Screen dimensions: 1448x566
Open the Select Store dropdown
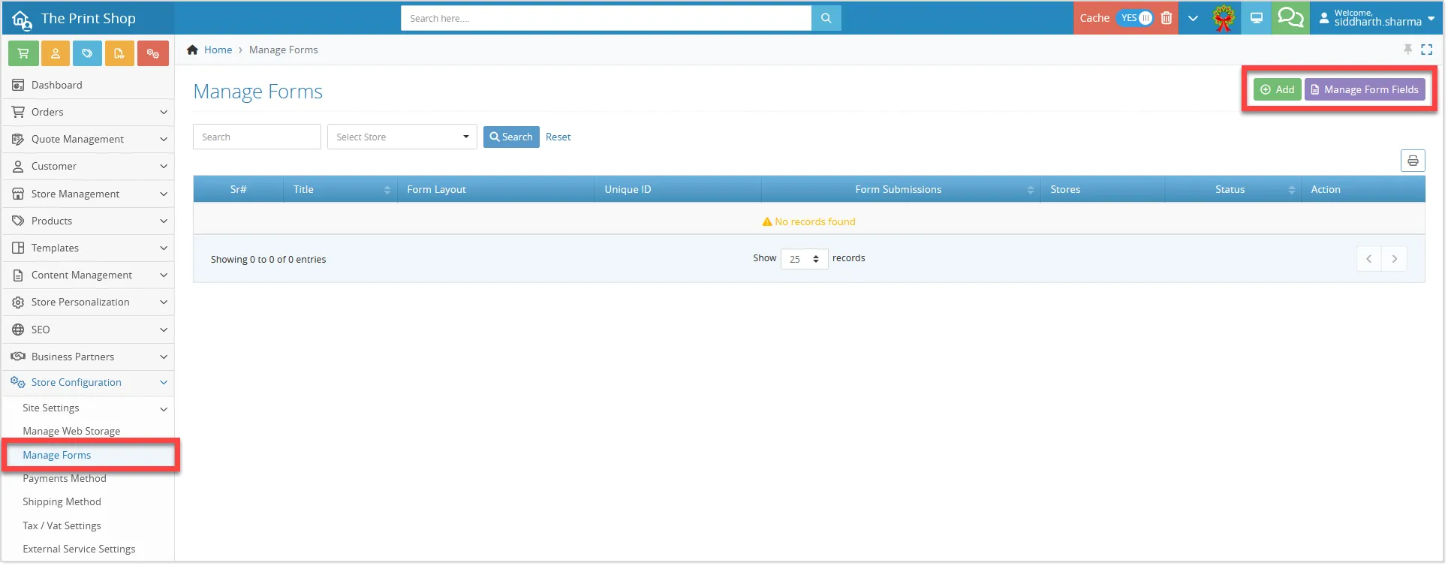(402, 137)
